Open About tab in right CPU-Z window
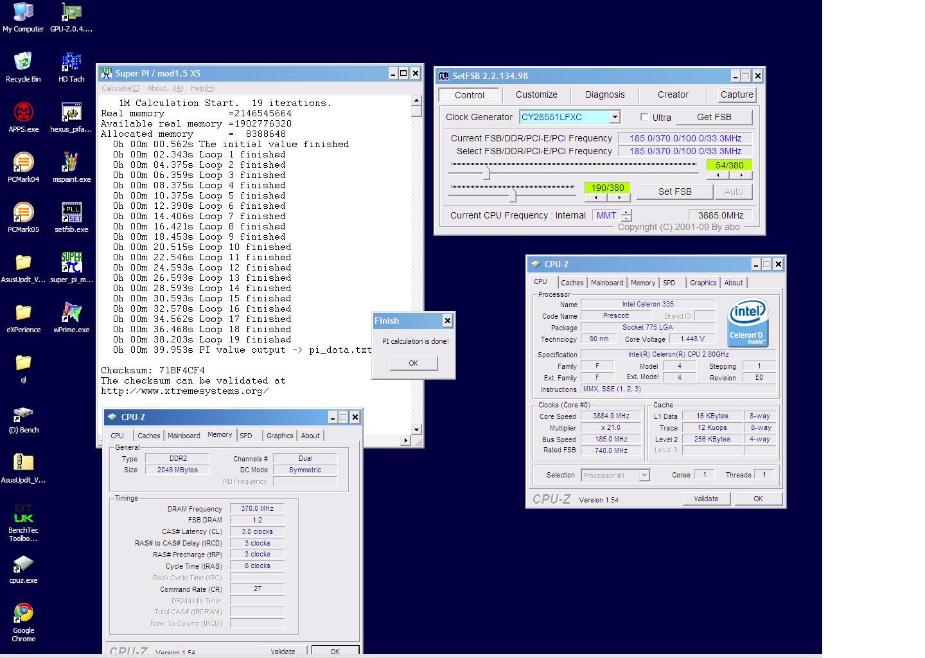The image size is (925, 658). click(734, 283)
